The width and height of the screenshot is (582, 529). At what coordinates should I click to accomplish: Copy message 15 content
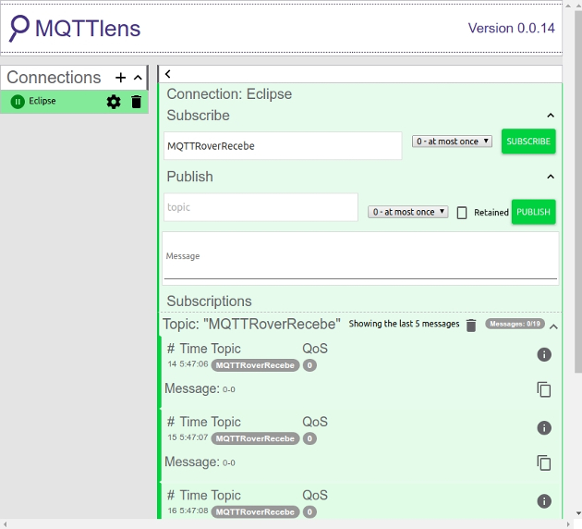544,462
